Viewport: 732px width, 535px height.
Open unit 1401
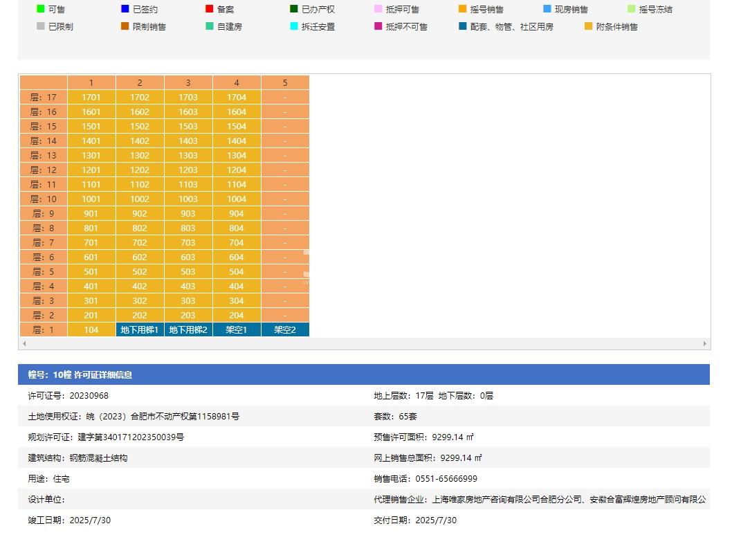[91, 140]
